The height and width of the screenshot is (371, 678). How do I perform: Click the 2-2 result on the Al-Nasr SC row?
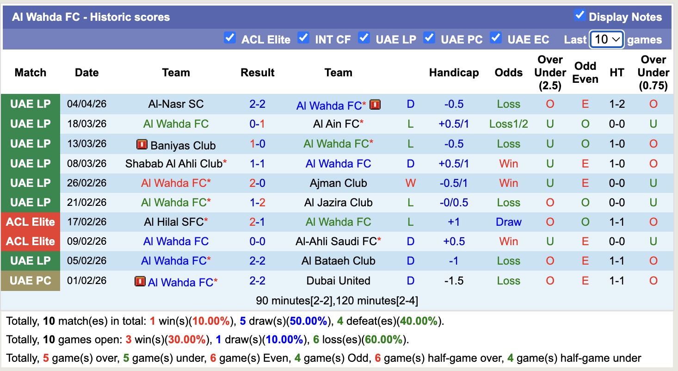[x=257, y=104]
